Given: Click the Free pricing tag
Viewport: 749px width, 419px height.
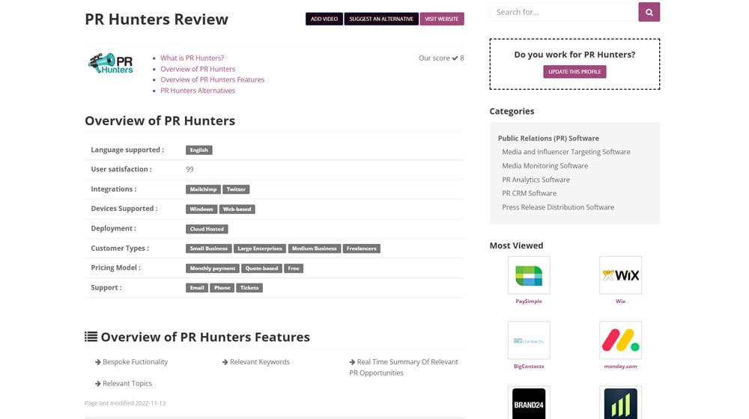Looking at the screenshot, I should (294, 268).
